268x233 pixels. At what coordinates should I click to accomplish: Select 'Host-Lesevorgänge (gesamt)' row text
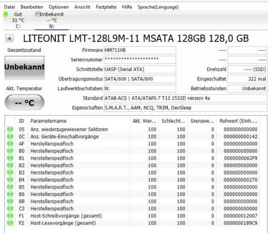pos(63,223)
